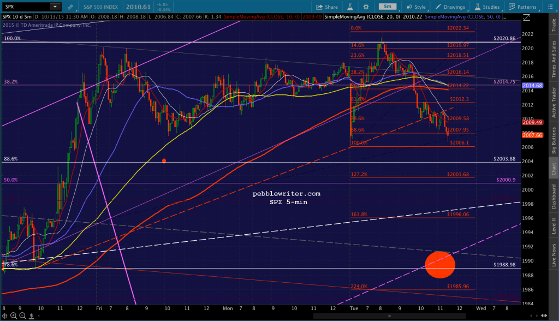Click the list menu icon at top right

pyautogui.click(x=550, y=7)
